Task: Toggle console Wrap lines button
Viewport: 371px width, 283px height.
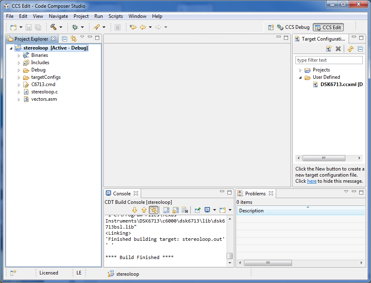Action: [x=153, y=210]
